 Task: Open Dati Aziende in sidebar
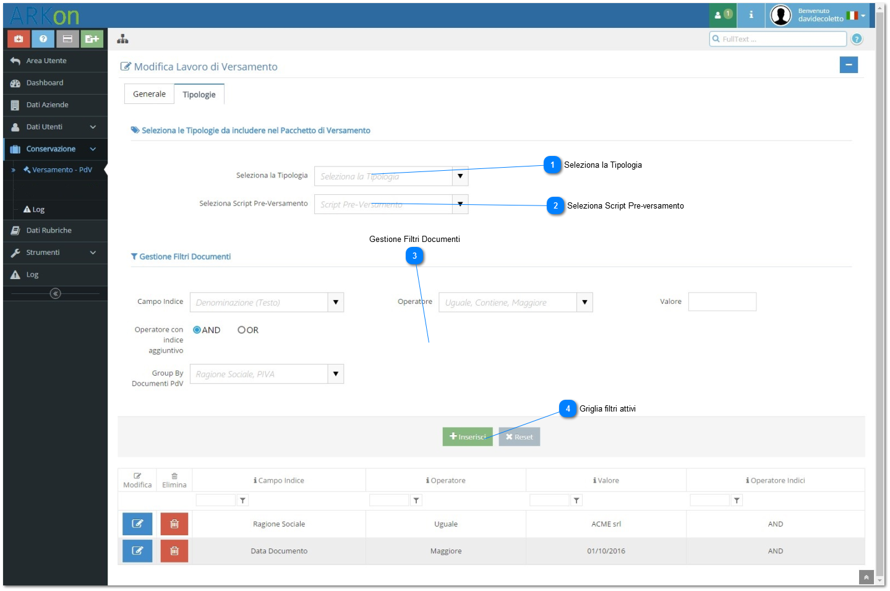click(x=55, y=105)
